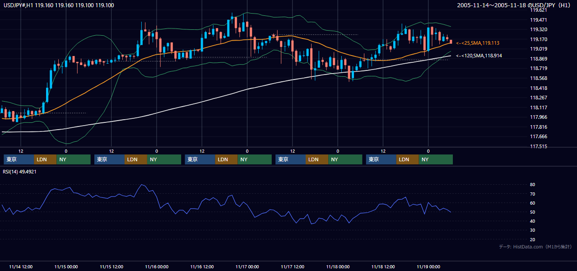The width and height of the screenshot is (577, 271).
Task: Click the RSI 40 scale label
Action: [533, 221]
